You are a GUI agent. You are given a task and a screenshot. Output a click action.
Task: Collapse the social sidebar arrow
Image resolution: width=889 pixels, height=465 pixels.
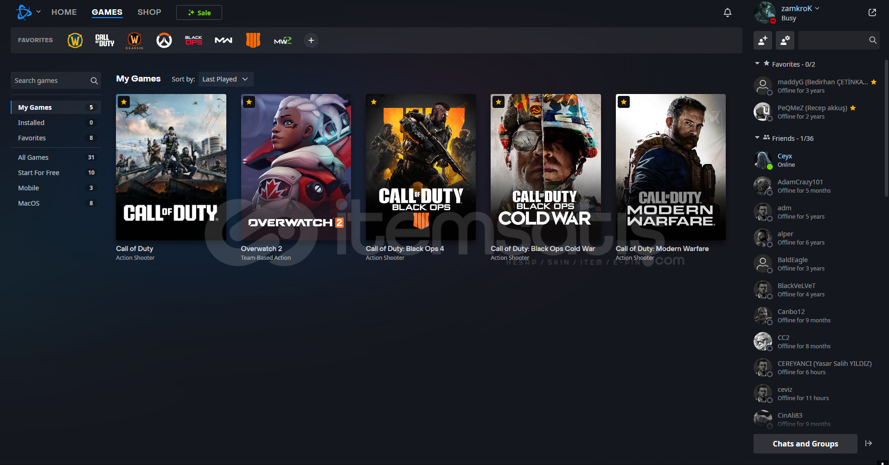869,443
